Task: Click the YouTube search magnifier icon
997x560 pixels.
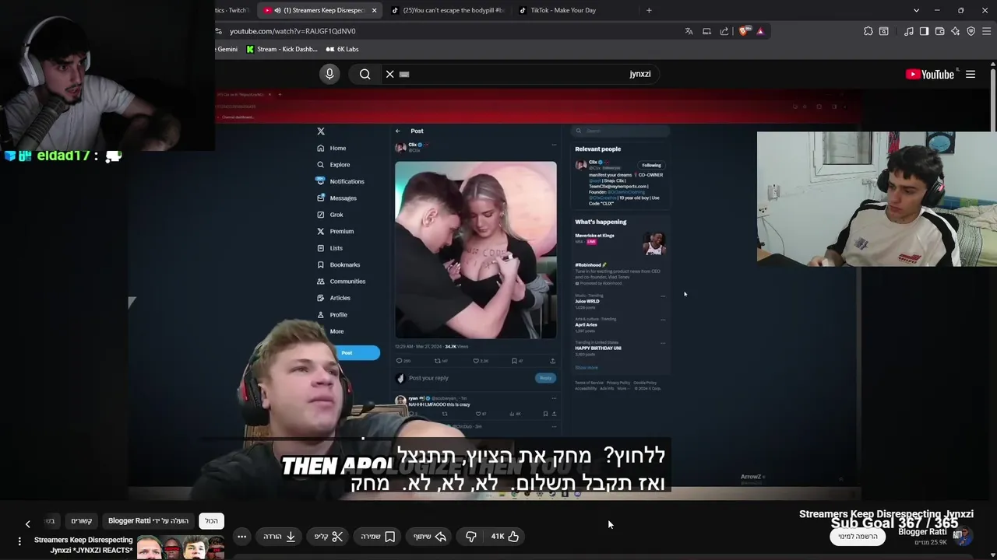Action: 365,74
